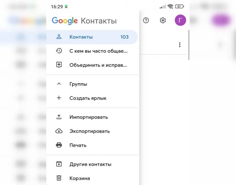Click the trash bin icon
This screenshot has width=236, height=185.
(x=59, y=178)
